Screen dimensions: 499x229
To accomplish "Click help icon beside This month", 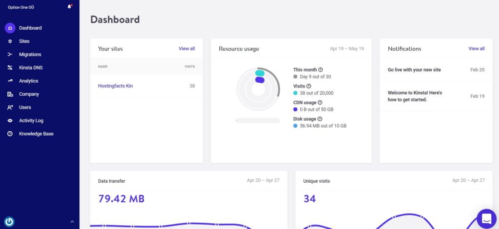I will [x=321, y=70].
